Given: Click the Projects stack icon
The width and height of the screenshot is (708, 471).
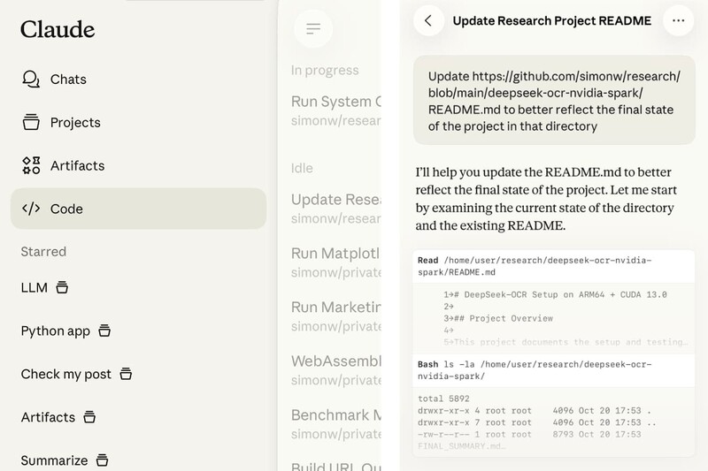Looking at the screenshot, I should point(31,122).
